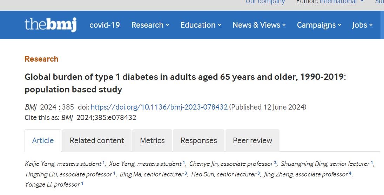Expand the Education dropdown menu
The image size is (384, 195).
click(201, 25)
